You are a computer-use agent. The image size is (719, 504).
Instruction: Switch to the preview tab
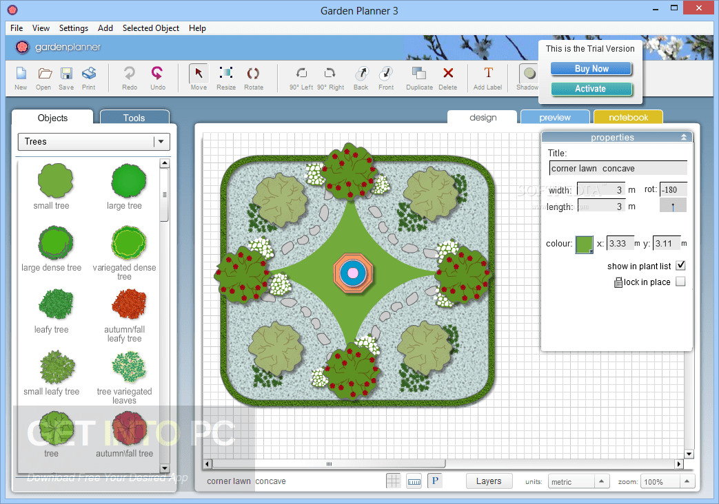coord(554,117)
